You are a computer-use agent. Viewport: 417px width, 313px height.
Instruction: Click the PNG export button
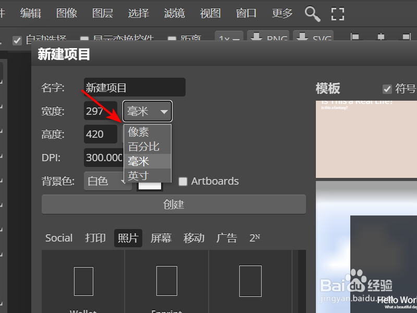click(268, 36)
